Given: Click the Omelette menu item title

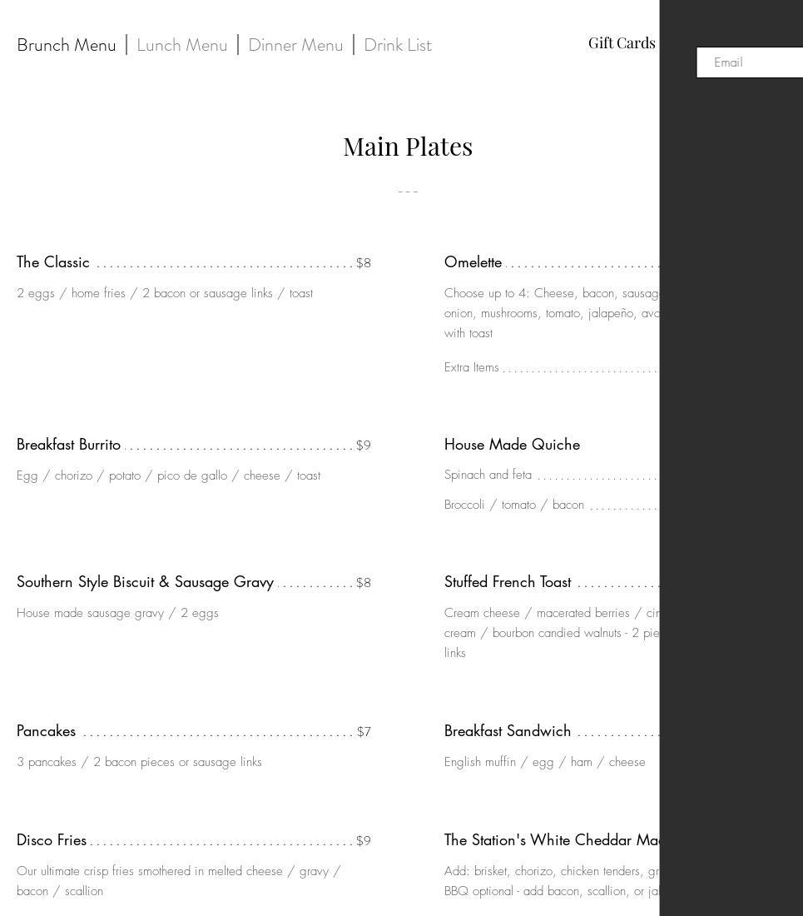Looking at the screenshot, I should pos(473,262).
